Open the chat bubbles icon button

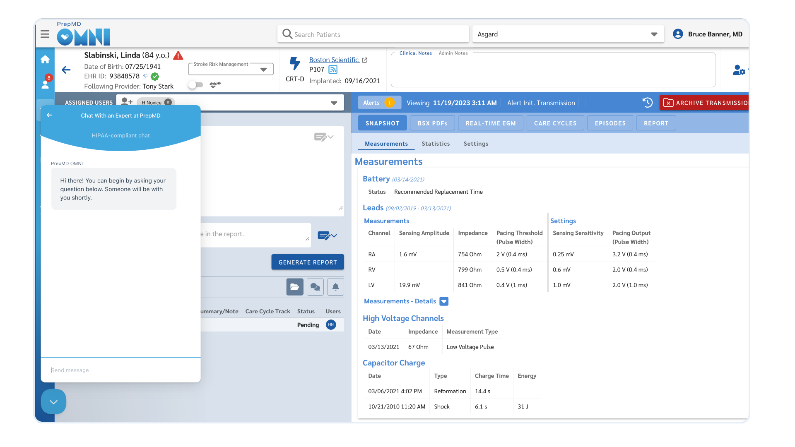(x=315, y=287)
